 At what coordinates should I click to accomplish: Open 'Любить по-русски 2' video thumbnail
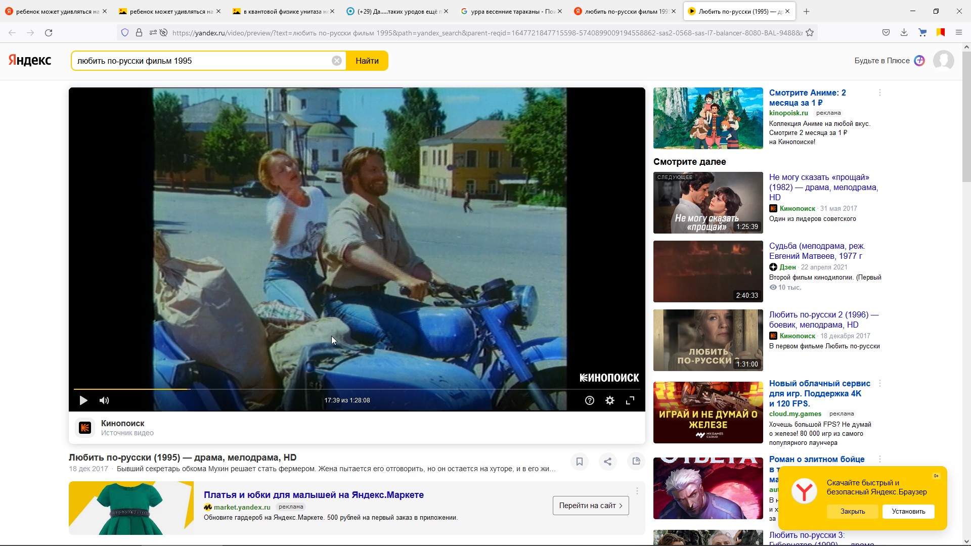point(708,340)
